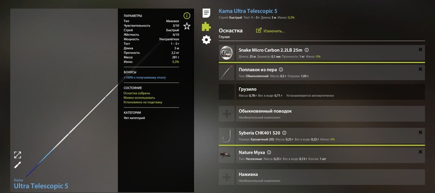Click the Глухая rig type label
435x193 pixels.
point(224,37)
